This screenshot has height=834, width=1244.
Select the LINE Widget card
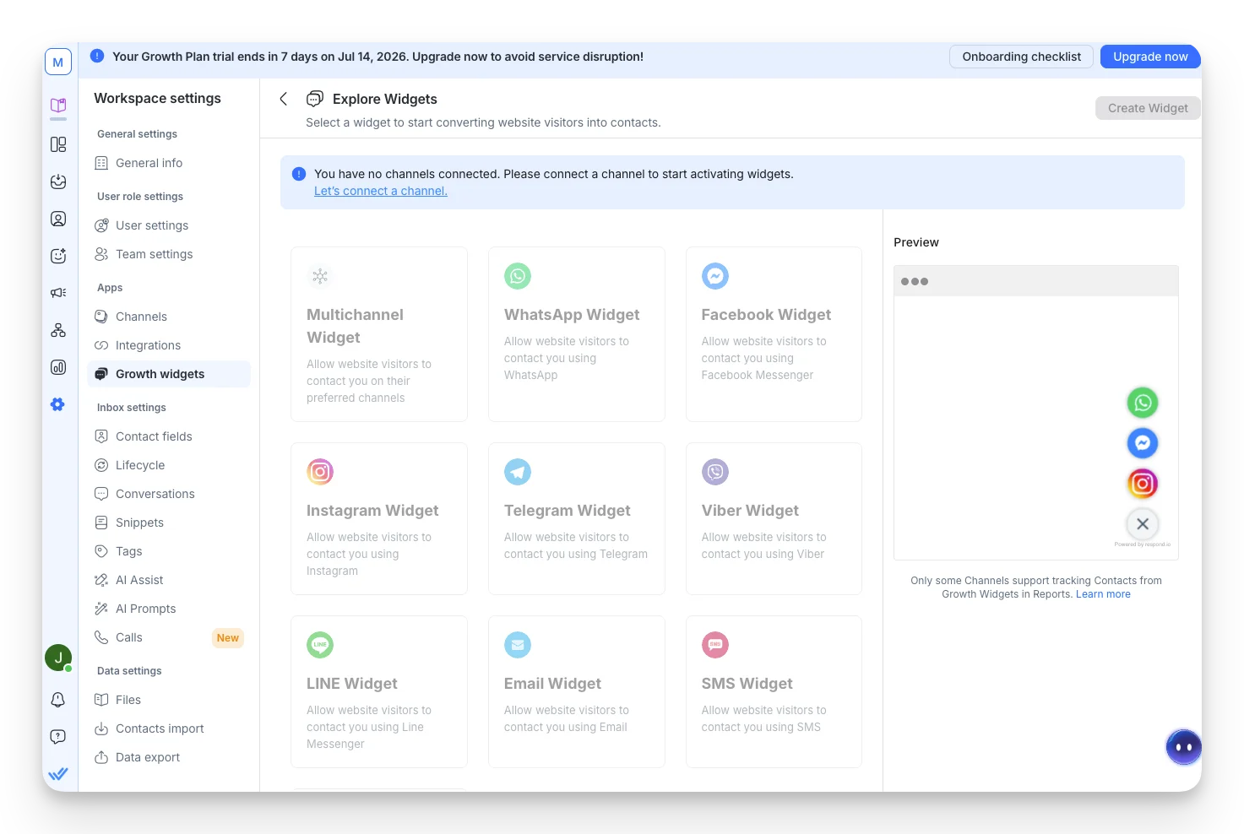click(379, 692)
